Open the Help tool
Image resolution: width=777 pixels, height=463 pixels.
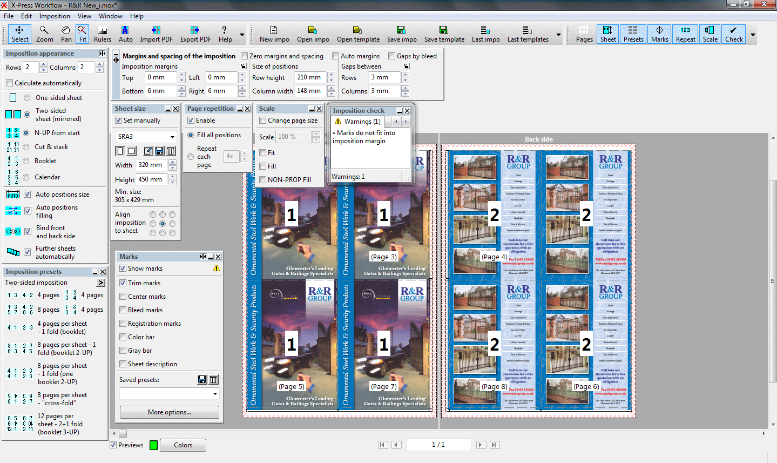[225, 34]
